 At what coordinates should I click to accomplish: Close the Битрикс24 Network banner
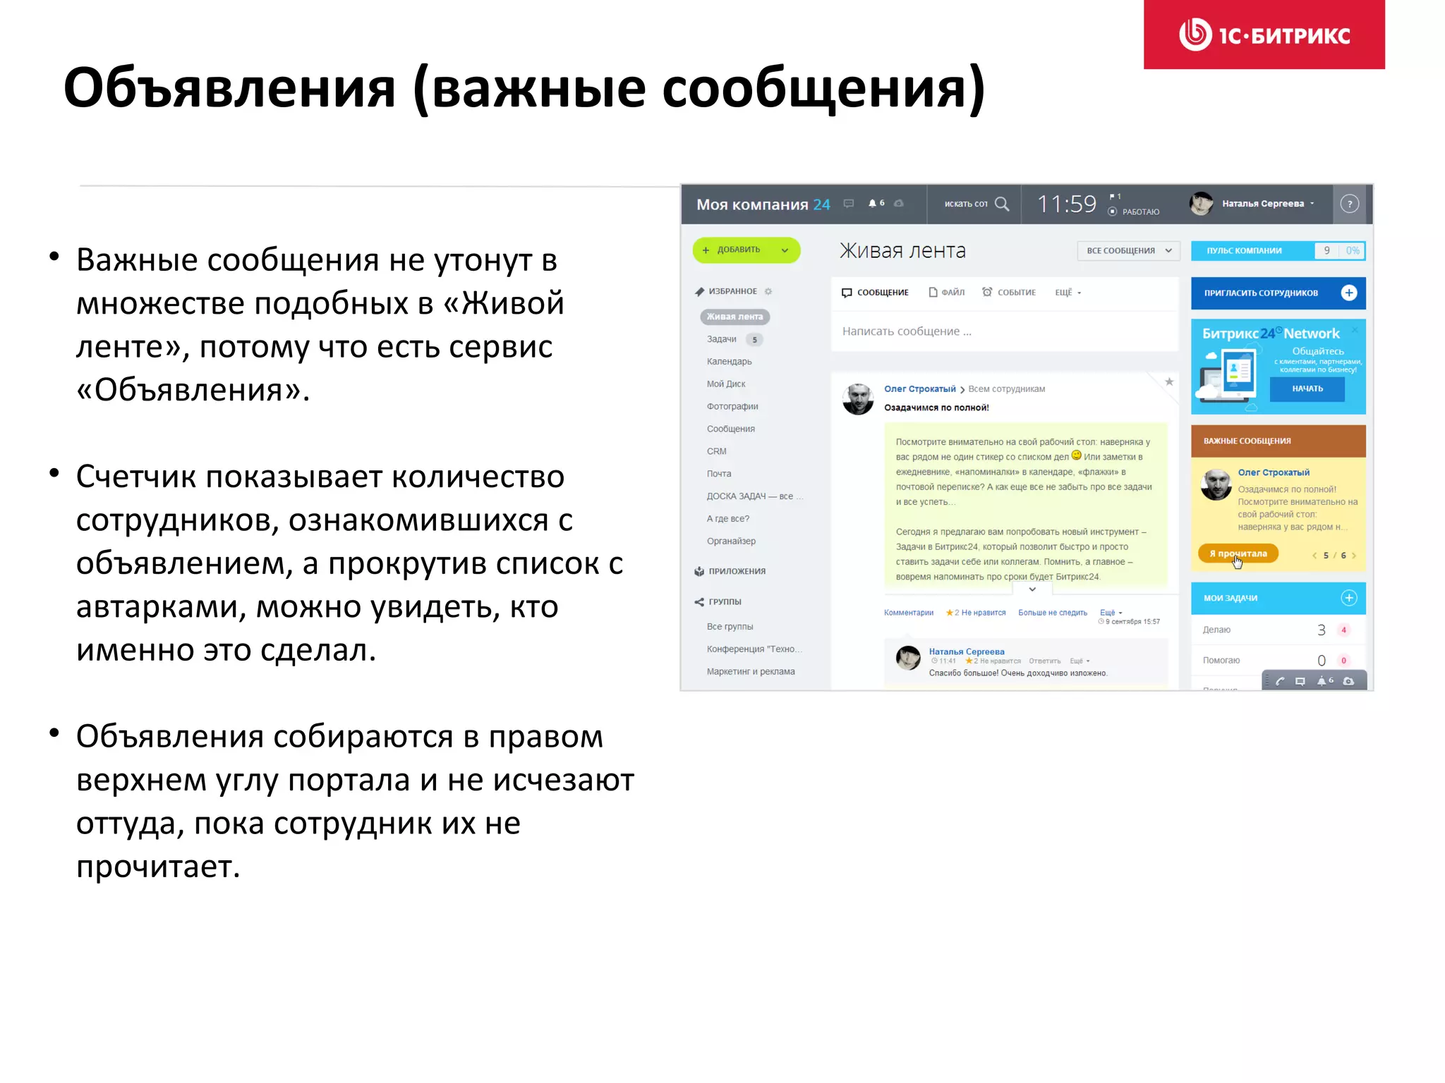click(1355, 330)
